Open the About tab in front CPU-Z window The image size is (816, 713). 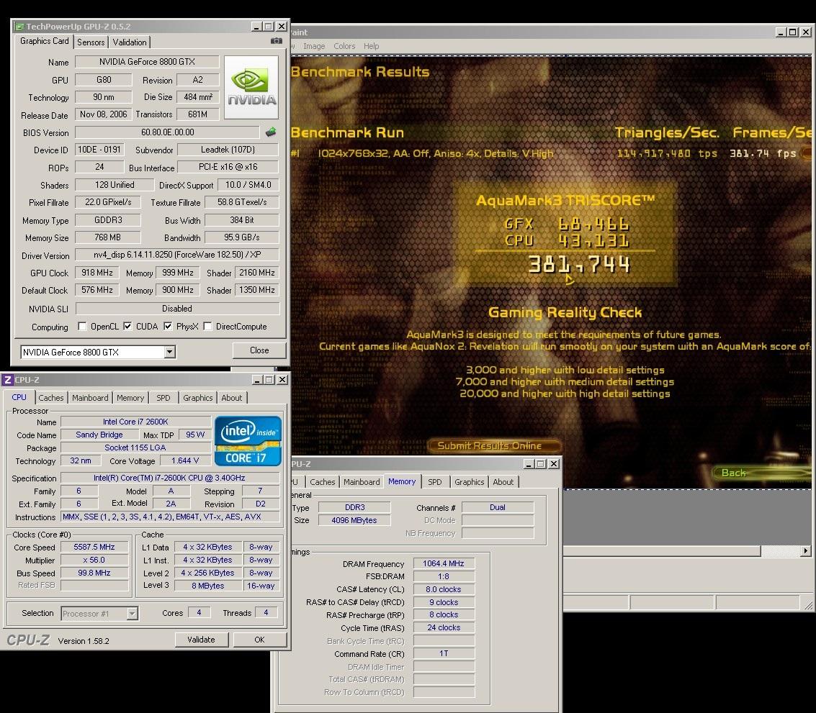pyautogui.click(x=232, y=398)
